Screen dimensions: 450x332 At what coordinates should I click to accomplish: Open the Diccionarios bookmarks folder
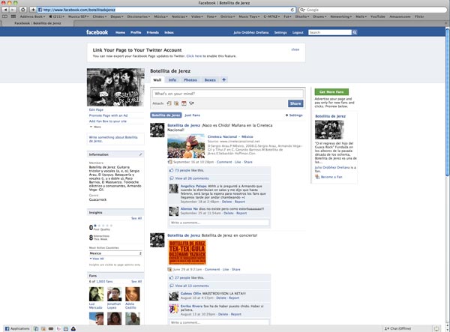point(139,16)
